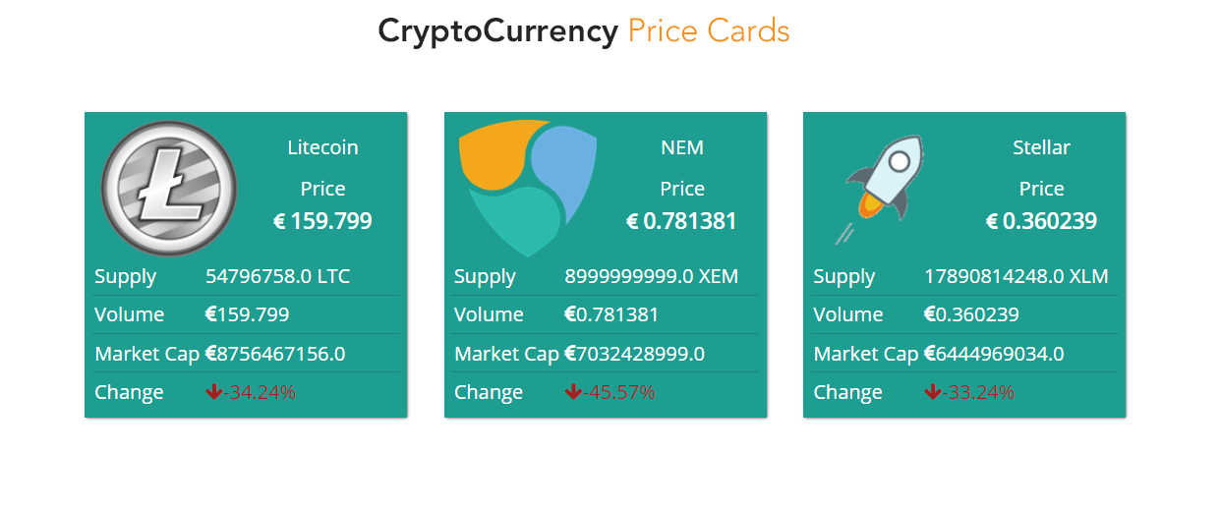
Task: Click Stellar change value -33.24%
Action: pos(978,392)
